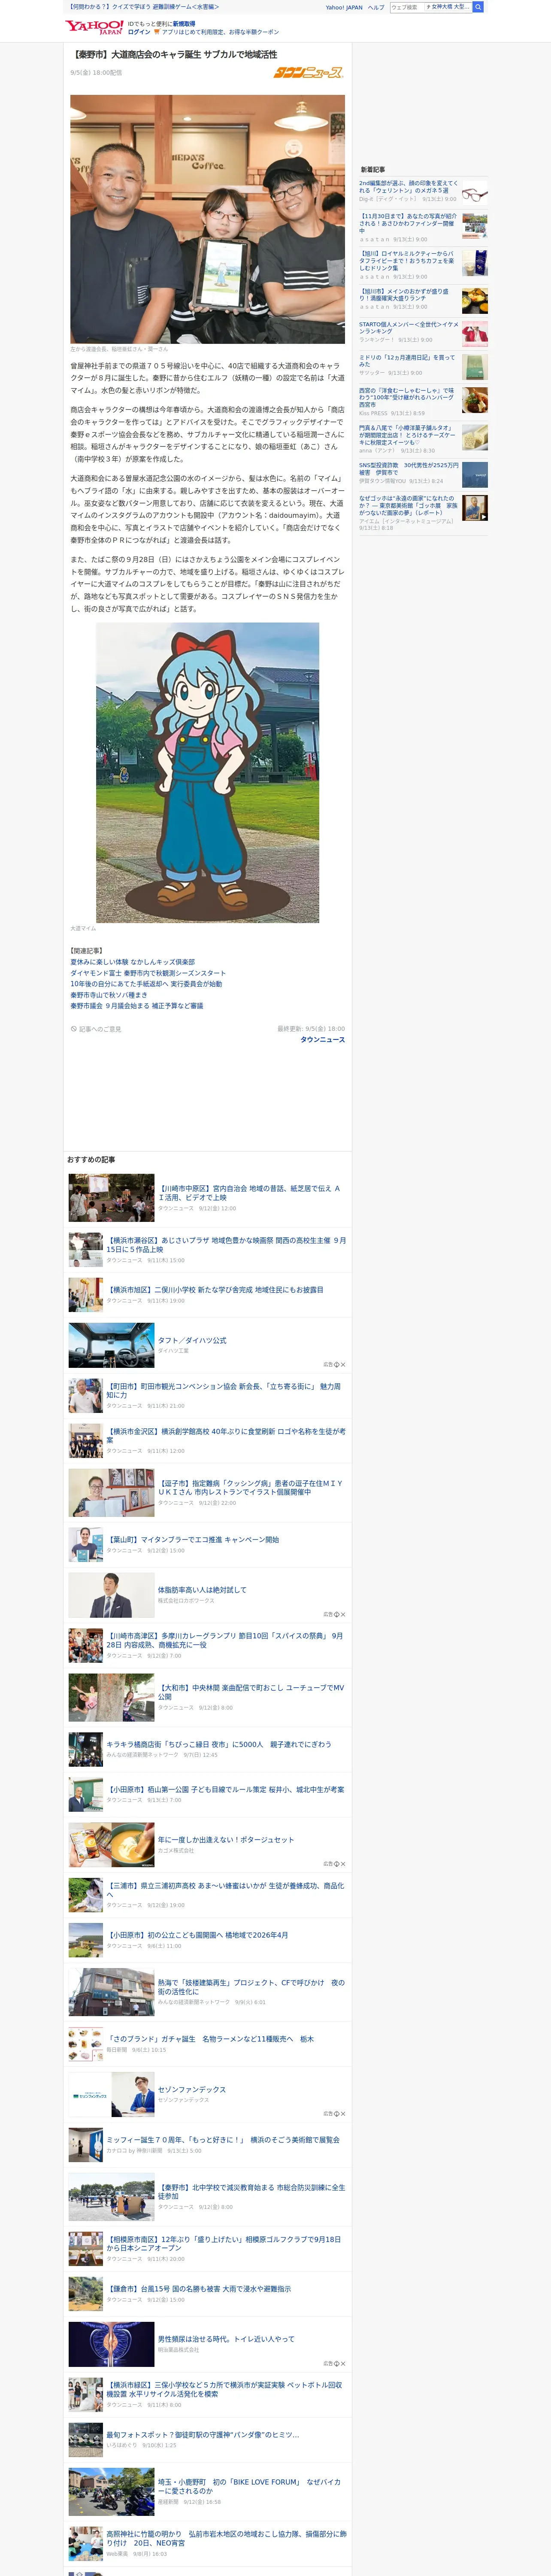This screenshot has width=551, height=2576.
Task: Open the ログイン login link
Action: [x=139, y=32]
